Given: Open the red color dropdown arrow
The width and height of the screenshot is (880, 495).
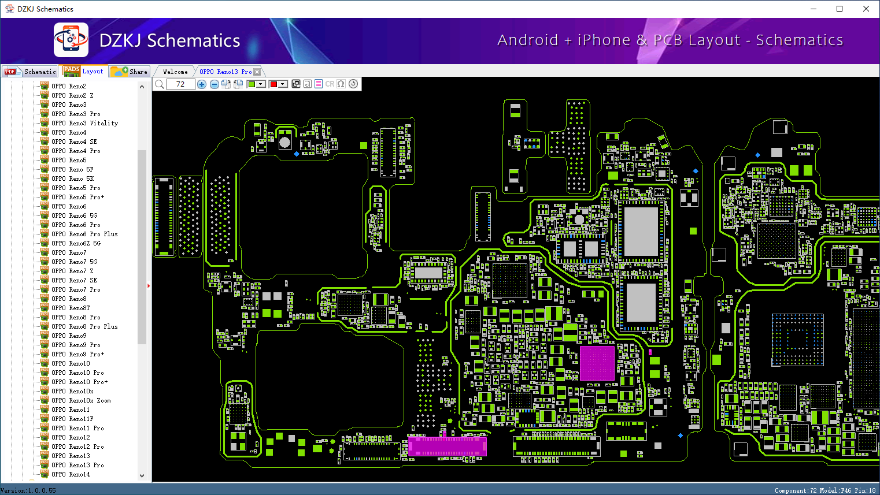Looking at the screenshot, I should (283, 84).
